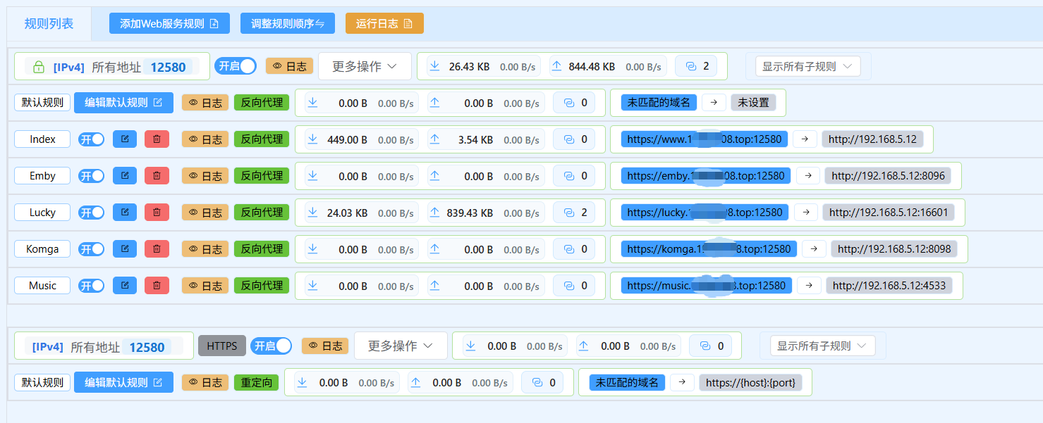Screen dimensions: 1043x423
Task: Open 更多操作 dropdown of HTTPS rule
Action: point(401,346)
